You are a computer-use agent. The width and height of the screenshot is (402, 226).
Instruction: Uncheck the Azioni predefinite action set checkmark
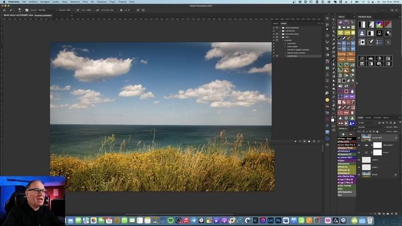click(x=274, y=28)
